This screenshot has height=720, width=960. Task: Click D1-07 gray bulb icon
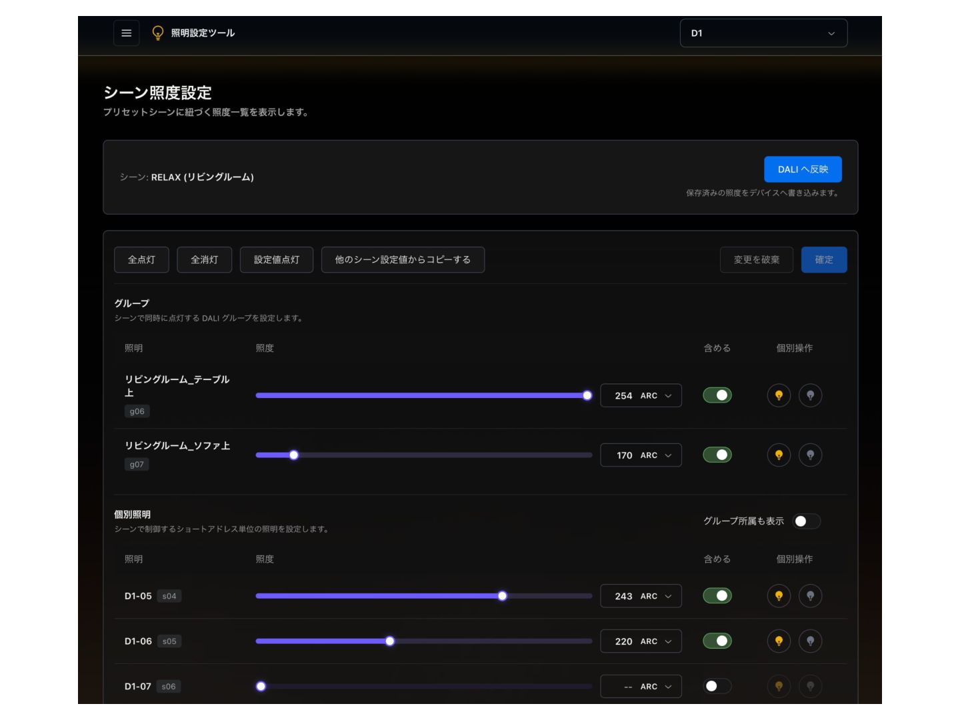(x=810, y=686)
